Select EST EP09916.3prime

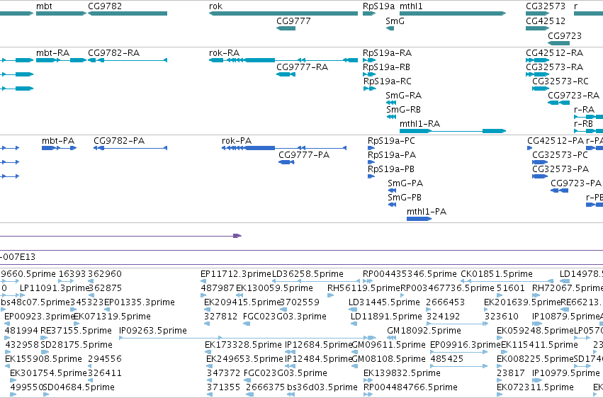466,345
